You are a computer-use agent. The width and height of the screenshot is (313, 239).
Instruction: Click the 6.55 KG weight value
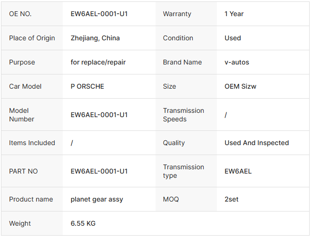pyautogui.click(x=83, y=223)
